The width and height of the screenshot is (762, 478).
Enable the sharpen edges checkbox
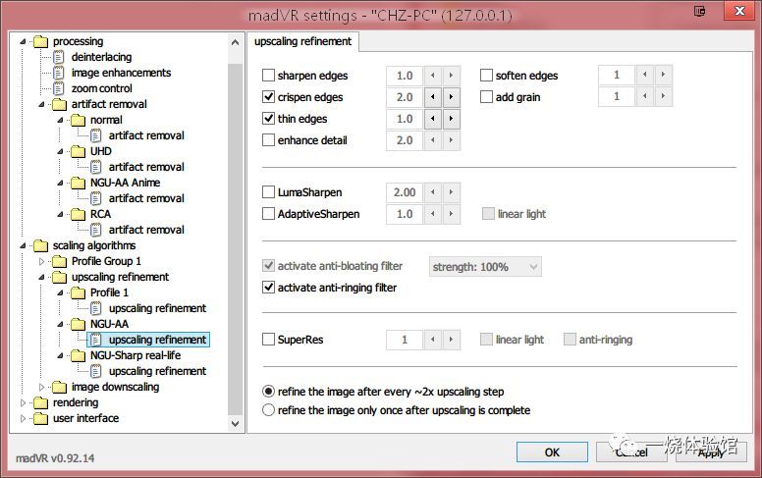pos(268,76)
